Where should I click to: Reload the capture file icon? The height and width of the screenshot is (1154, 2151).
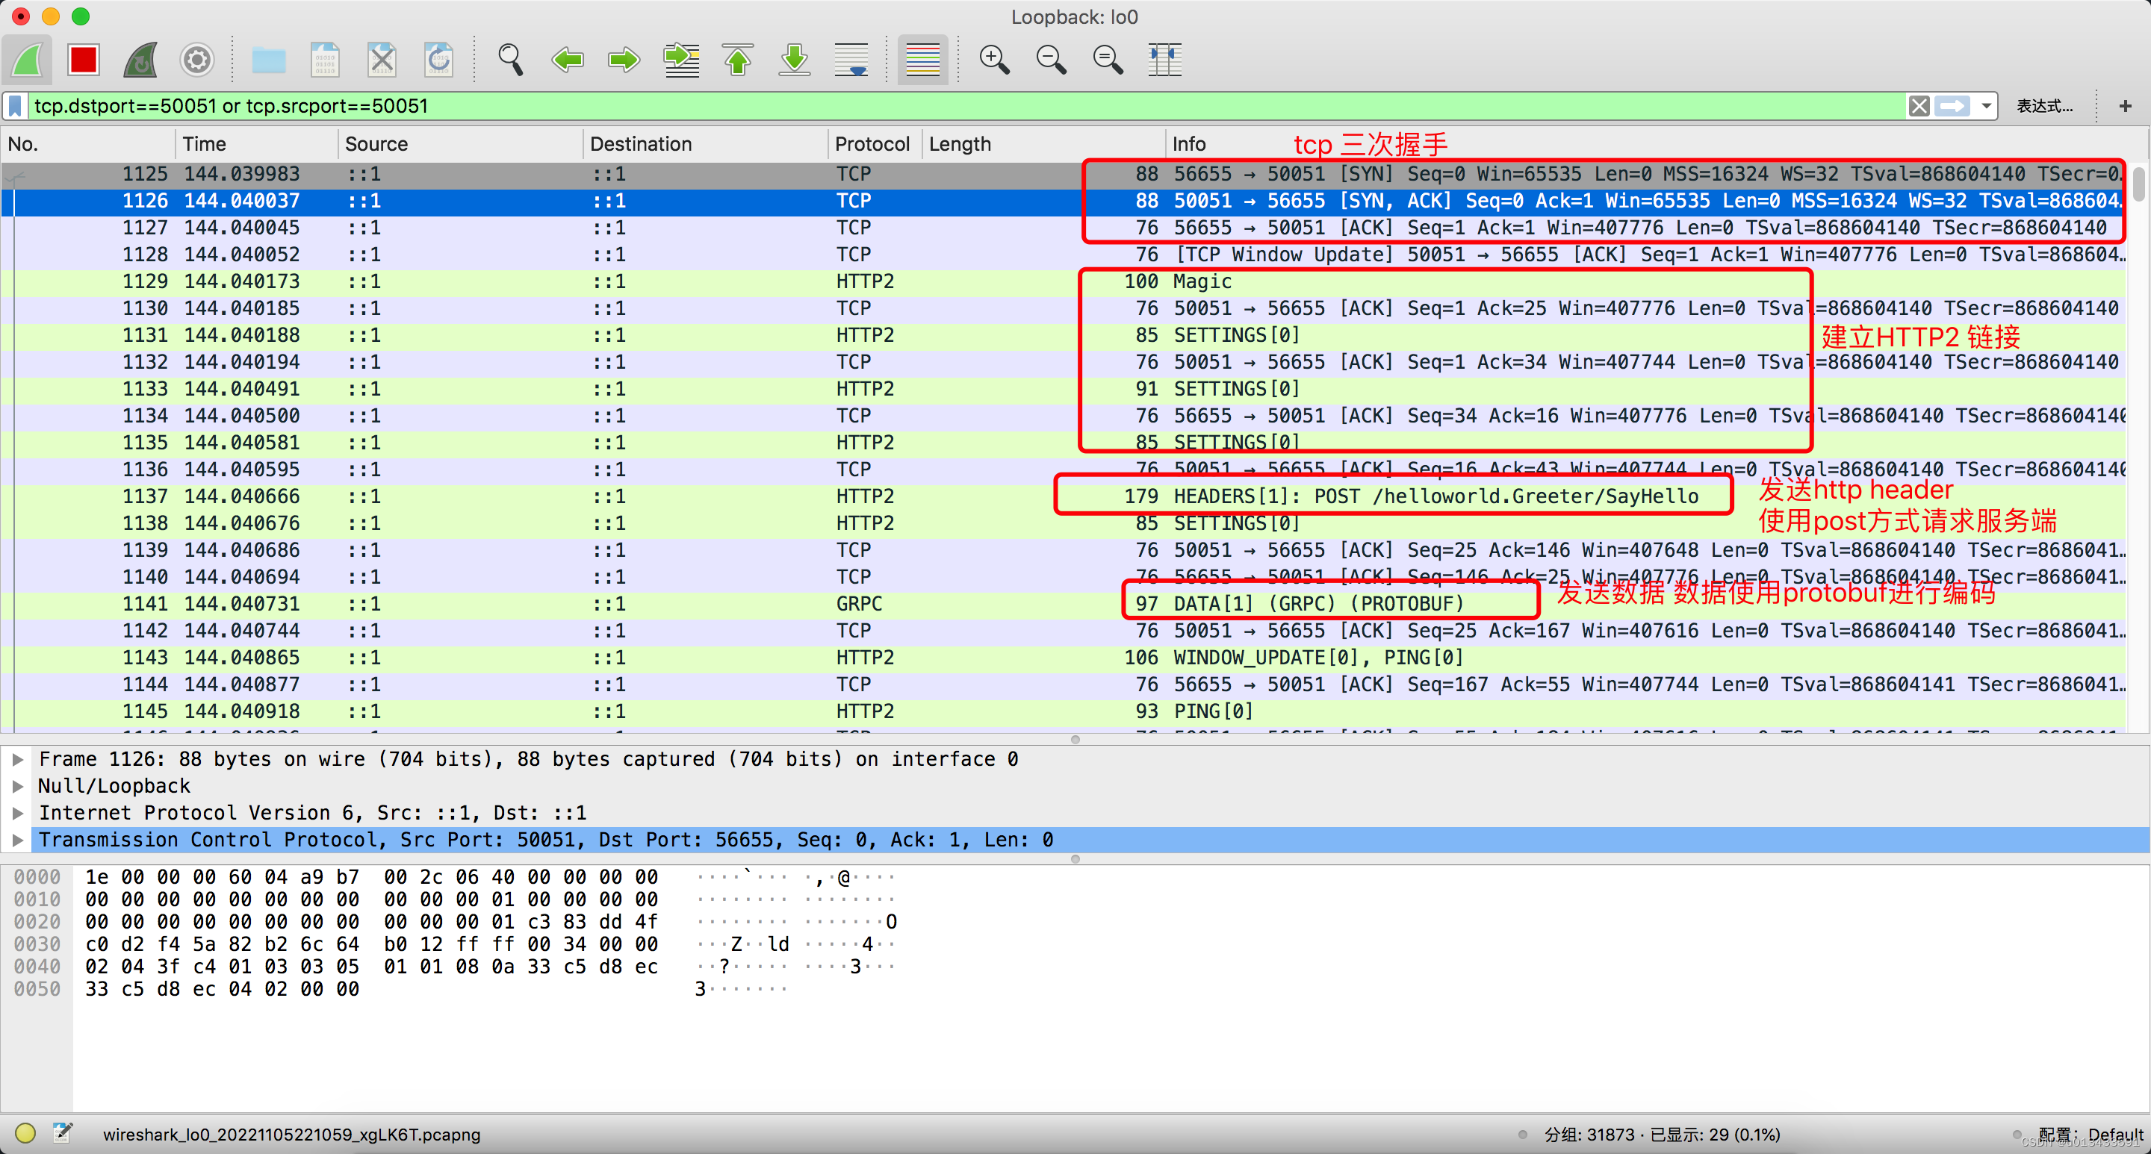[438, 60]
